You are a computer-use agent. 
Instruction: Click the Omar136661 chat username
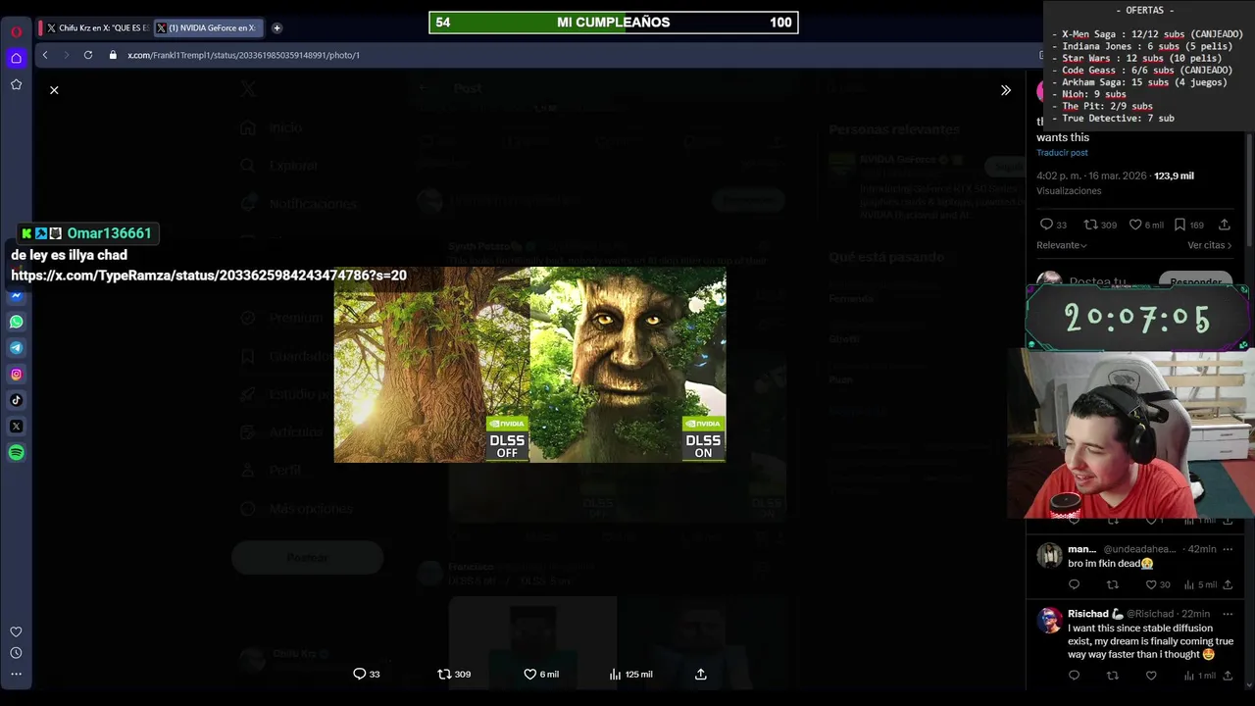click(109, 233)
